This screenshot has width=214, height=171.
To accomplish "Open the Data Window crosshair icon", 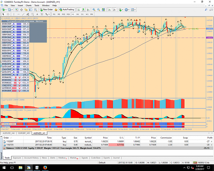I will 22,10.
